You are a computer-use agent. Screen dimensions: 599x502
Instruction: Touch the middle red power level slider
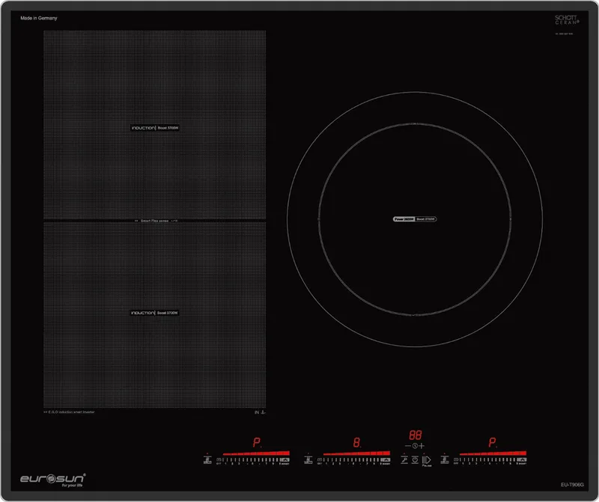(x=357, y=453)
